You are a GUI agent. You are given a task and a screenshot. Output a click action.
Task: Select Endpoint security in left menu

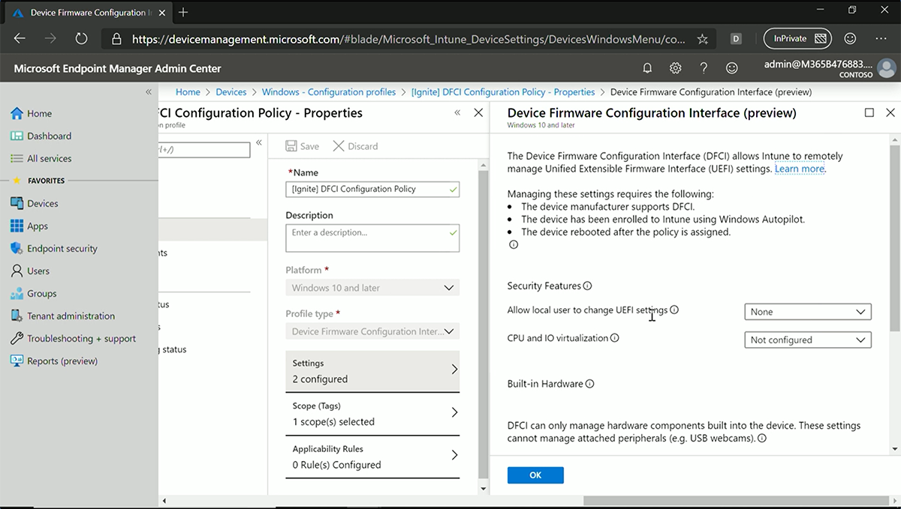pyautogui.click(x=62, y=248)
